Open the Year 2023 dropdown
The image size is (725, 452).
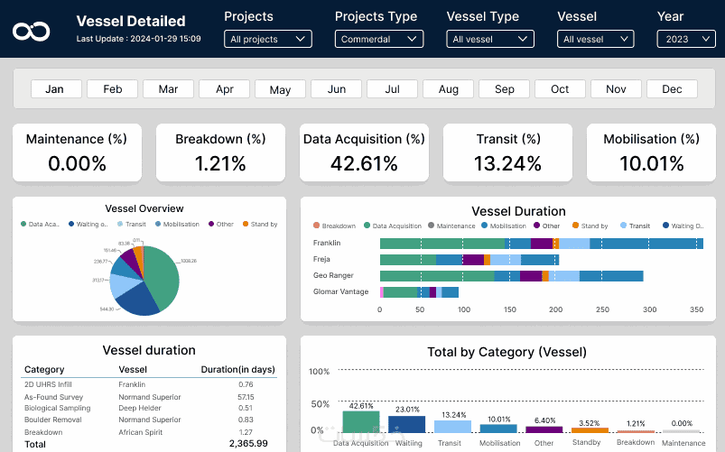pos(684,39)
